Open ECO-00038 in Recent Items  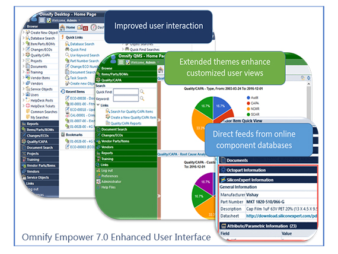(82, 98)
